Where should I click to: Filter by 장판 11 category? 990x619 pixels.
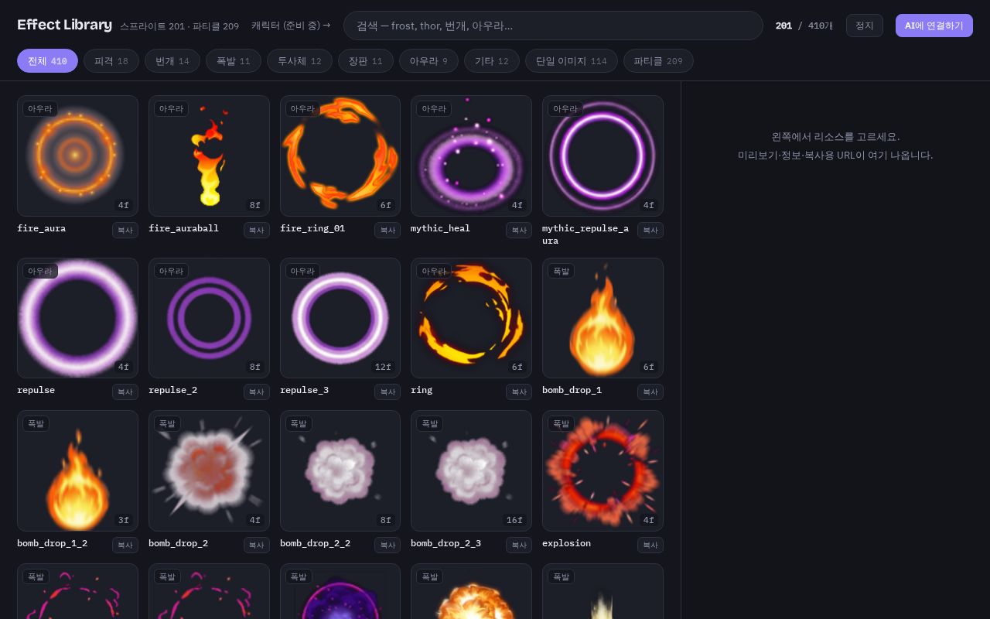coord(366,60)
